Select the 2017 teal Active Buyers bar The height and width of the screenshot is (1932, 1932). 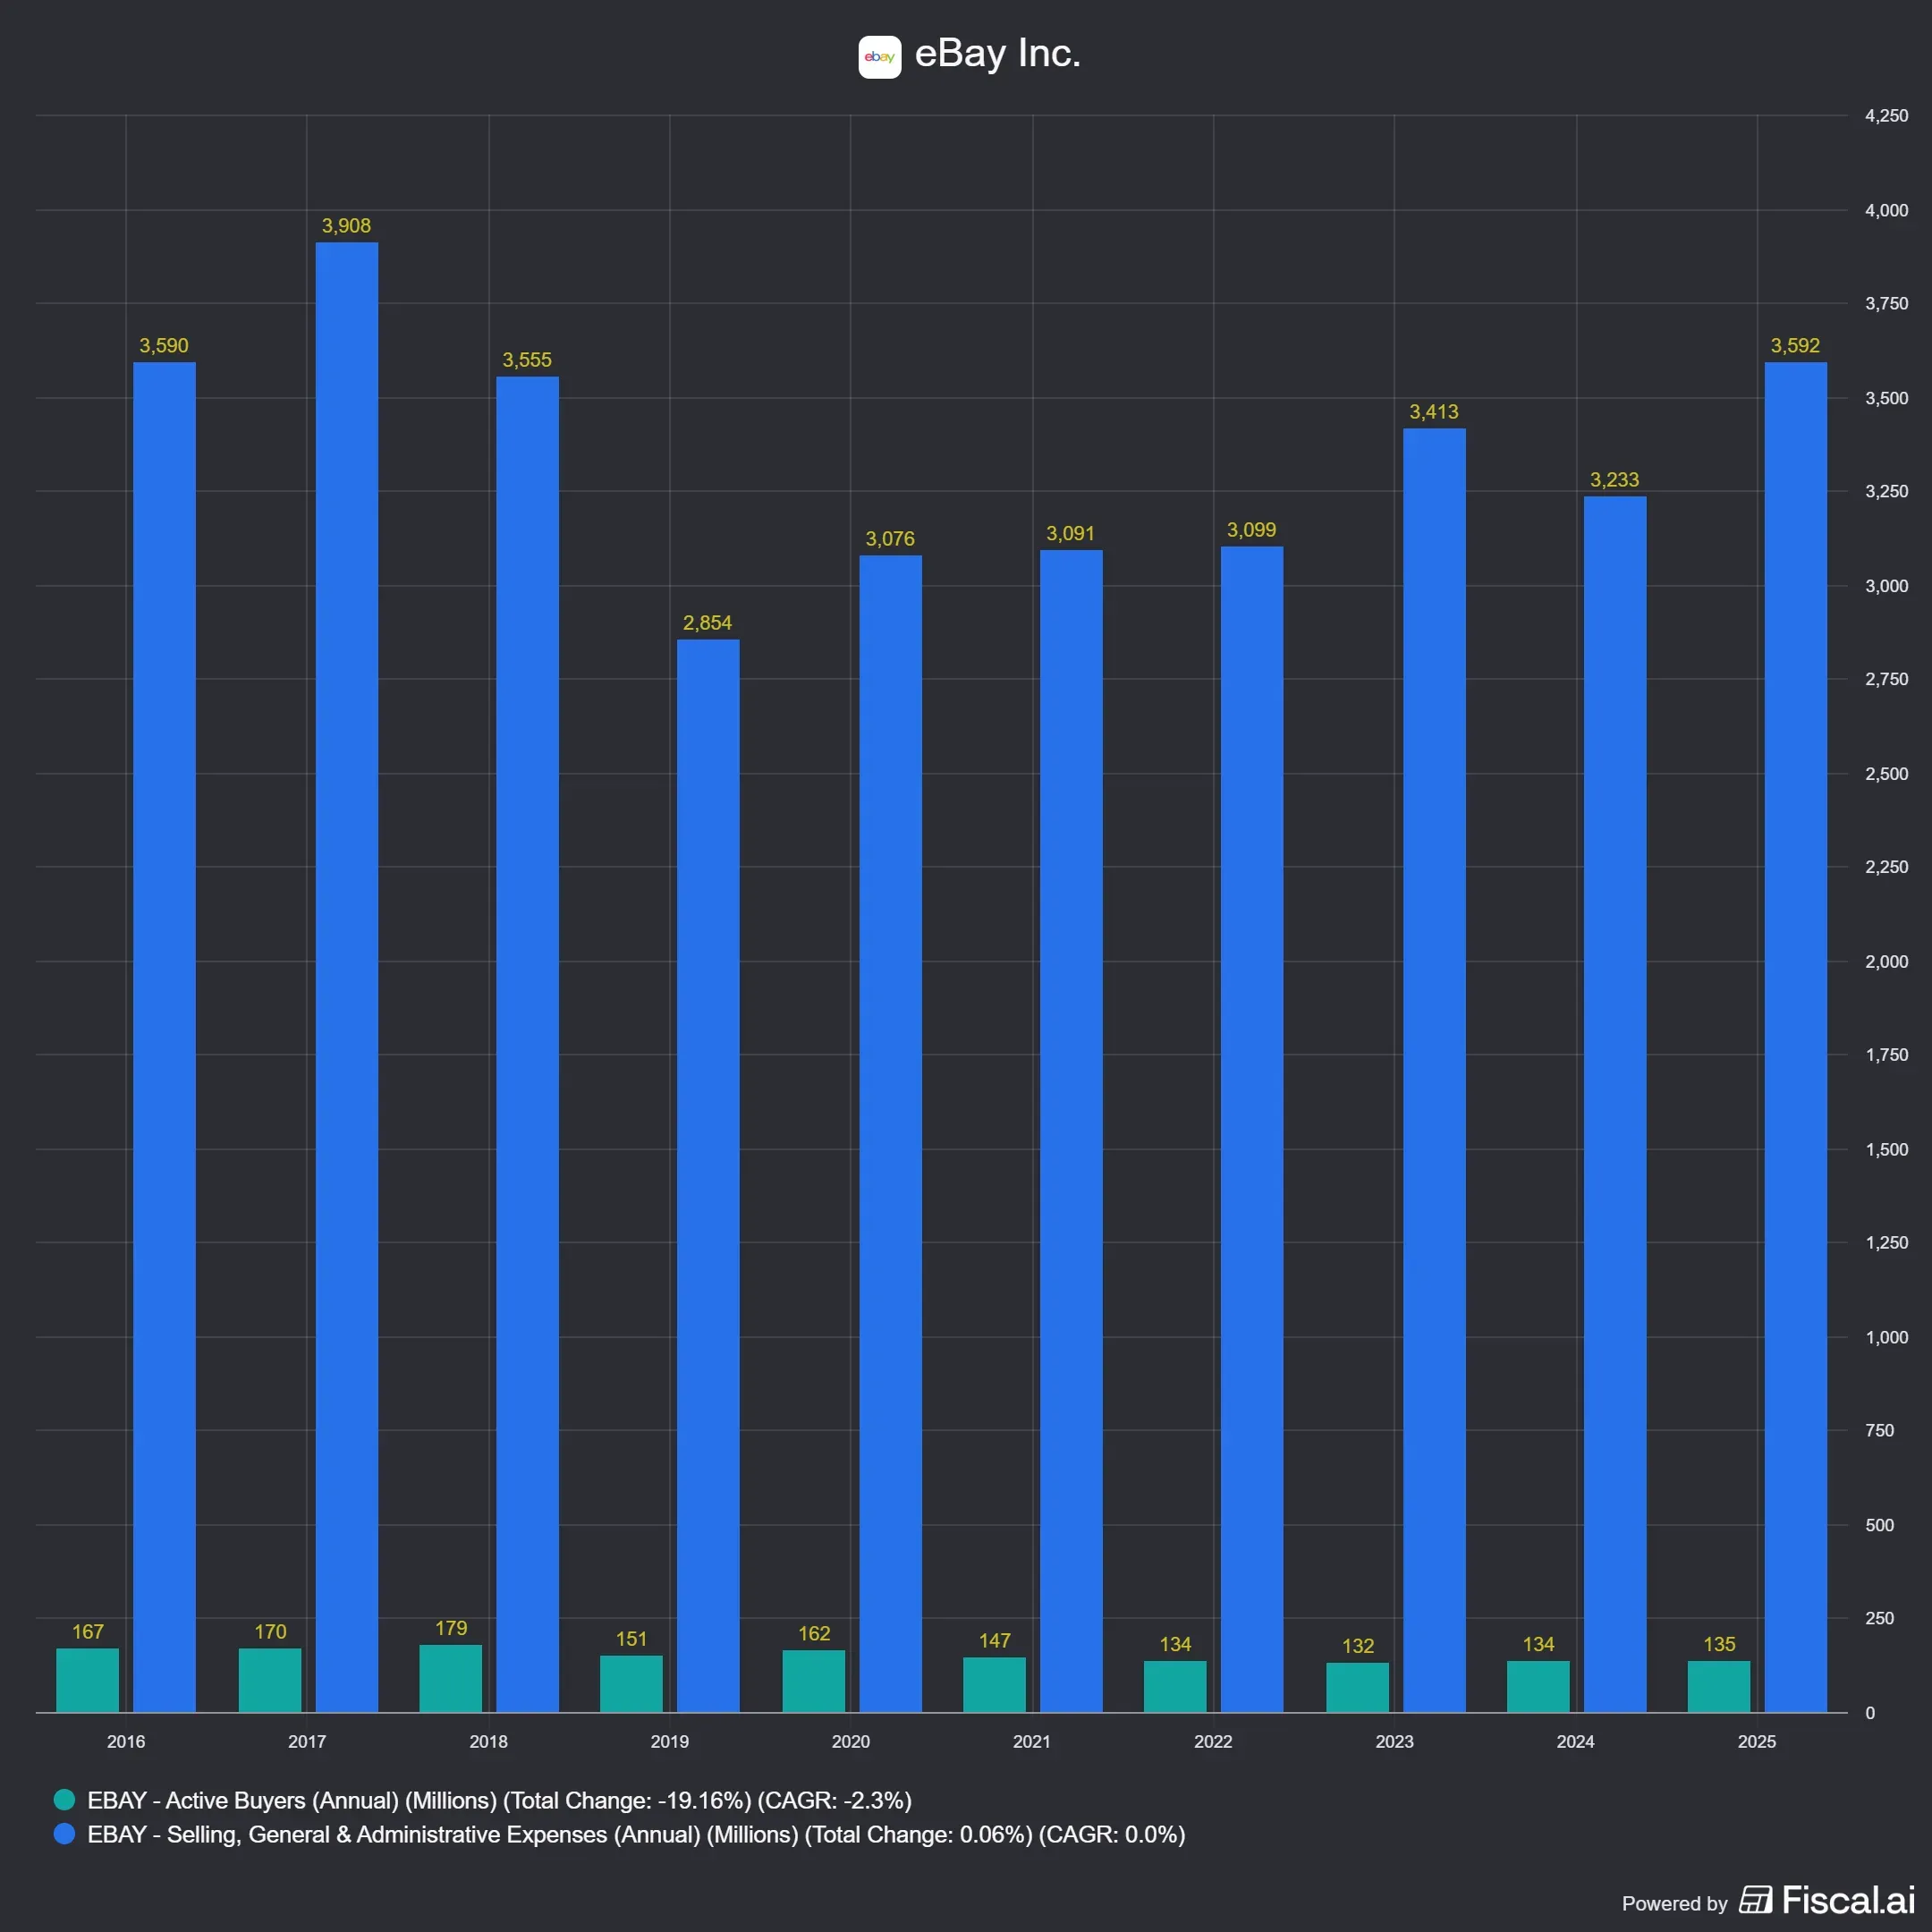pos(270,1680)
